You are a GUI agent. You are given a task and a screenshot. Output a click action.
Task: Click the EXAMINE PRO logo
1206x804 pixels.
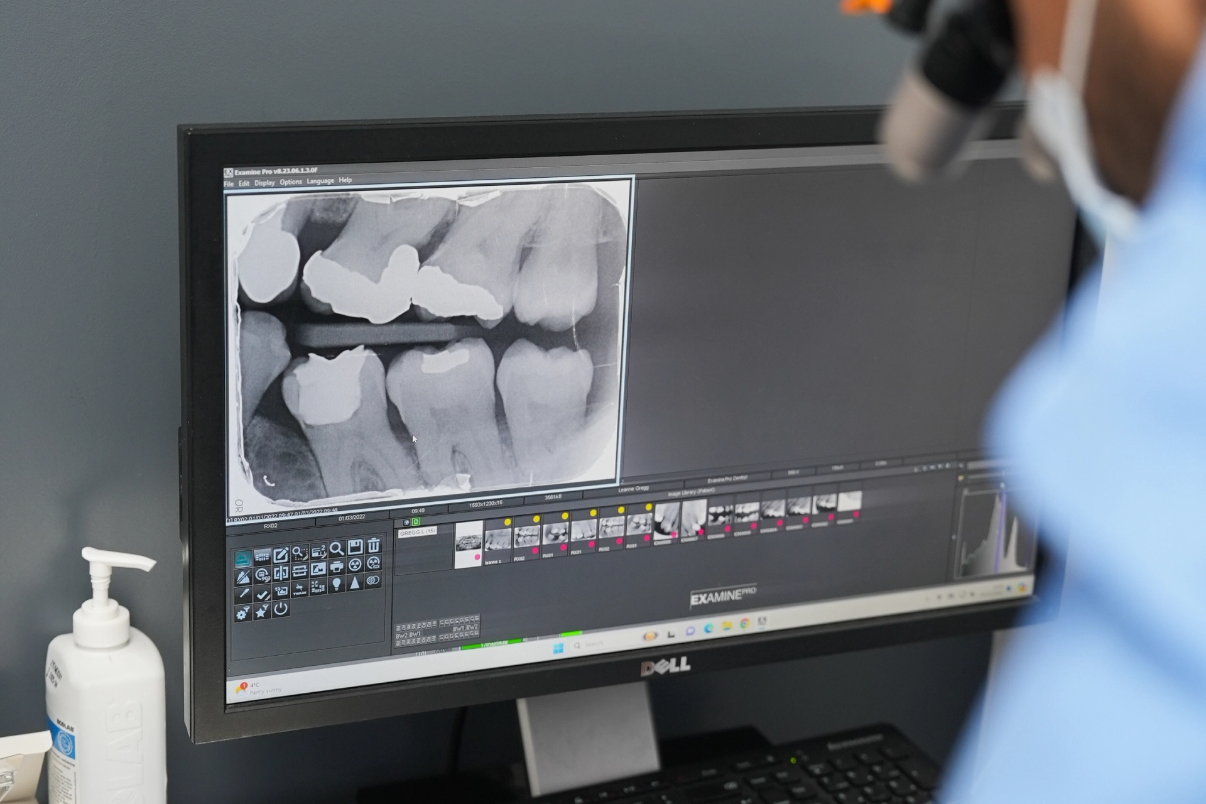point(723,596)
